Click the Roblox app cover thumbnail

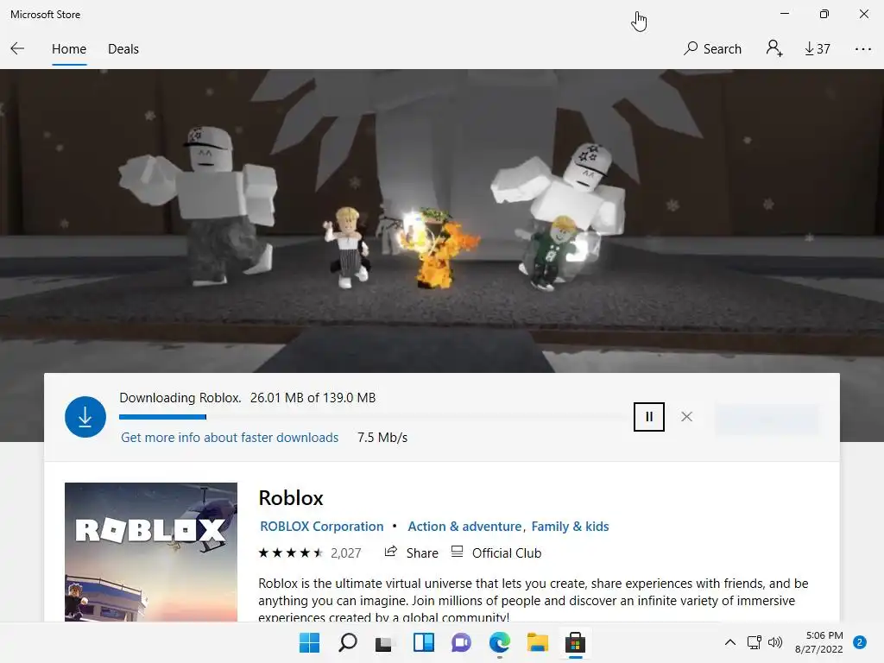tap(151, 552)
